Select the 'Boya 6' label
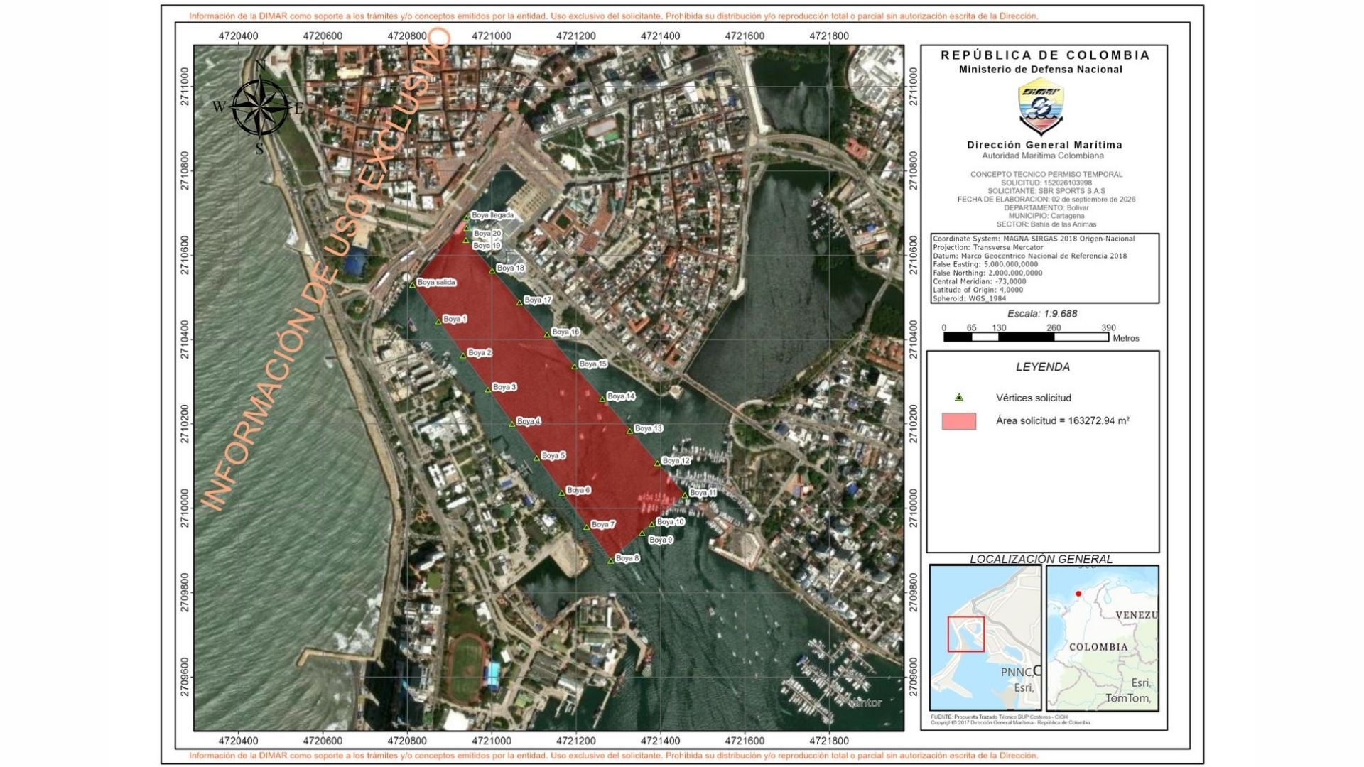This screenshot has width=1364, height=767. click(578, 491)
